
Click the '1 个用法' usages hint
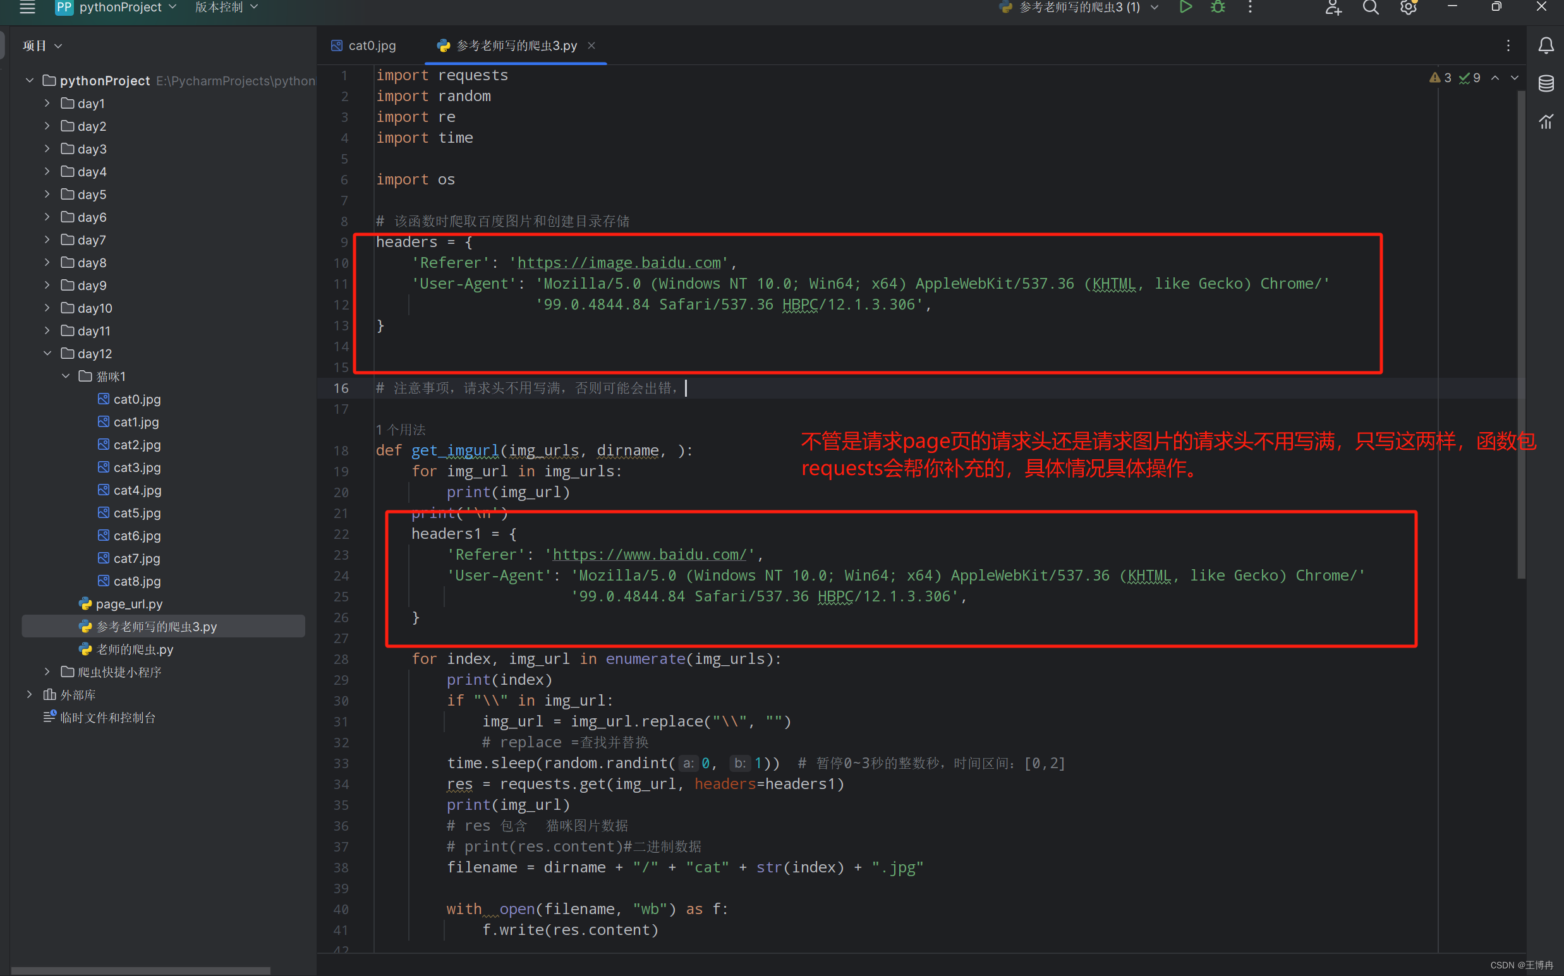pos(401,430)
